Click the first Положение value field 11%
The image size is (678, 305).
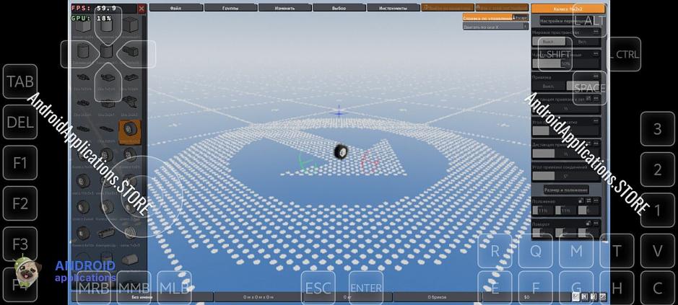[543, 211]
